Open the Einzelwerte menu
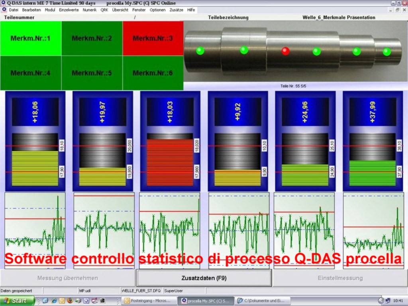Screen dimensions: 408x306 click(x=69, y=10)
